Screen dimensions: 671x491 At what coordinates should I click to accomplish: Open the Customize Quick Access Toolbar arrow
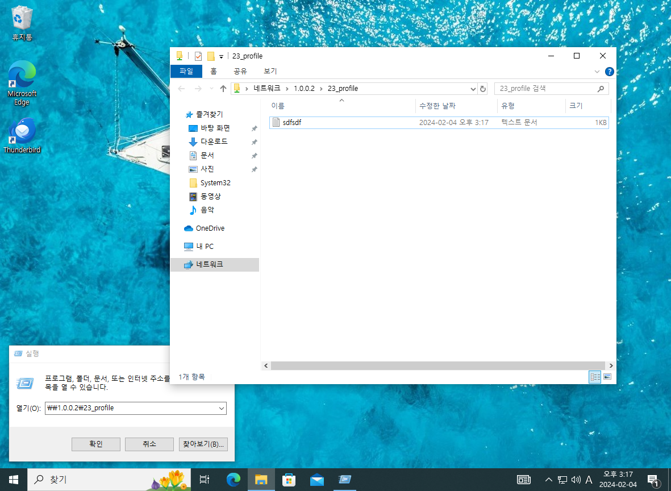pos(221,56)
